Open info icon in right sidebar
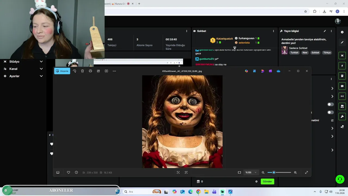Image resolution: width=348 pixels, height=196 pixels. click(x=342, y=32)
